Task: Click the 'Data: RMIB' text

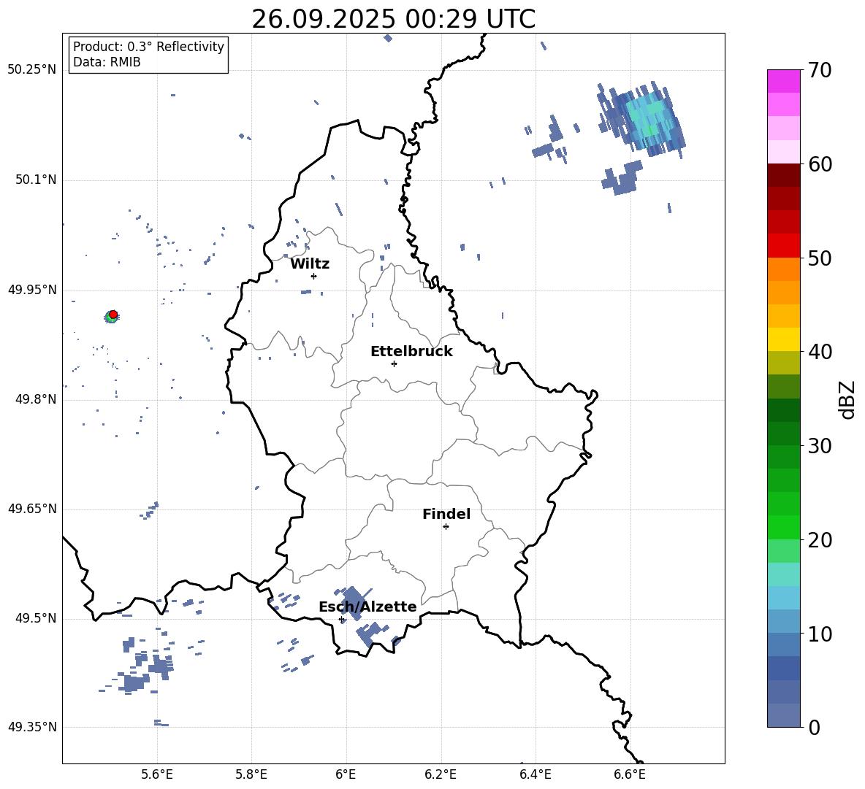Action: [x=107, y=62]
